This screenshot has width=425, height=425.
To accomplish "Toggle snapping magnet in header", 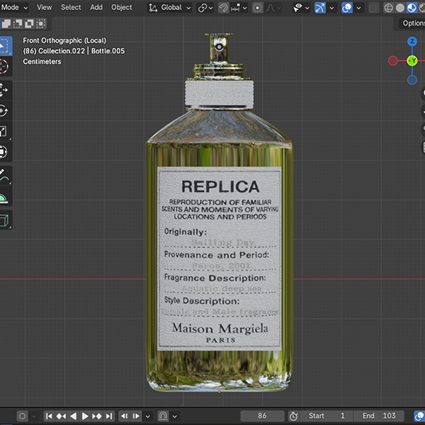I will pyautogui.click(x=223, y=8).
